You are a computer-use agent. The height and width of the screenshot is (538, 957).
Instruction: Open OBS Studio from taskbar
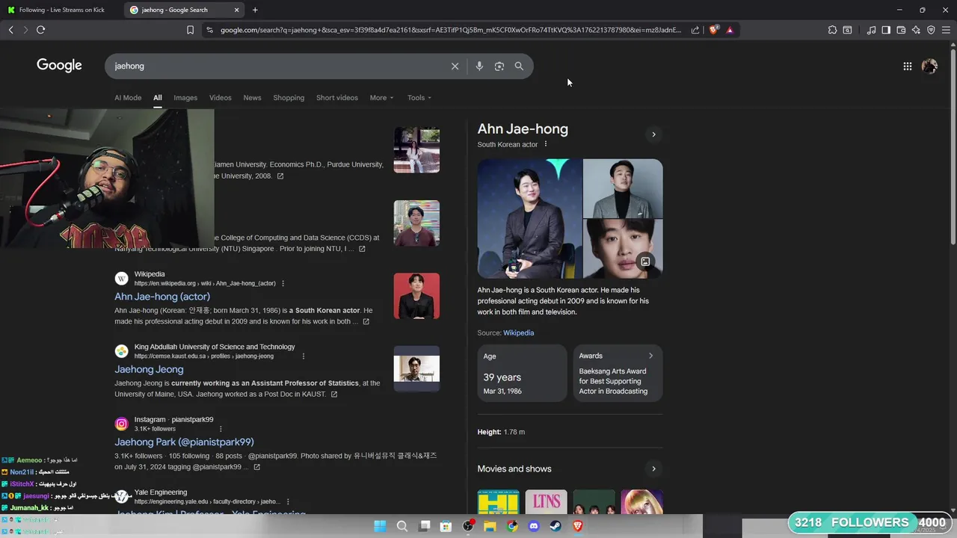click(468, 526)
